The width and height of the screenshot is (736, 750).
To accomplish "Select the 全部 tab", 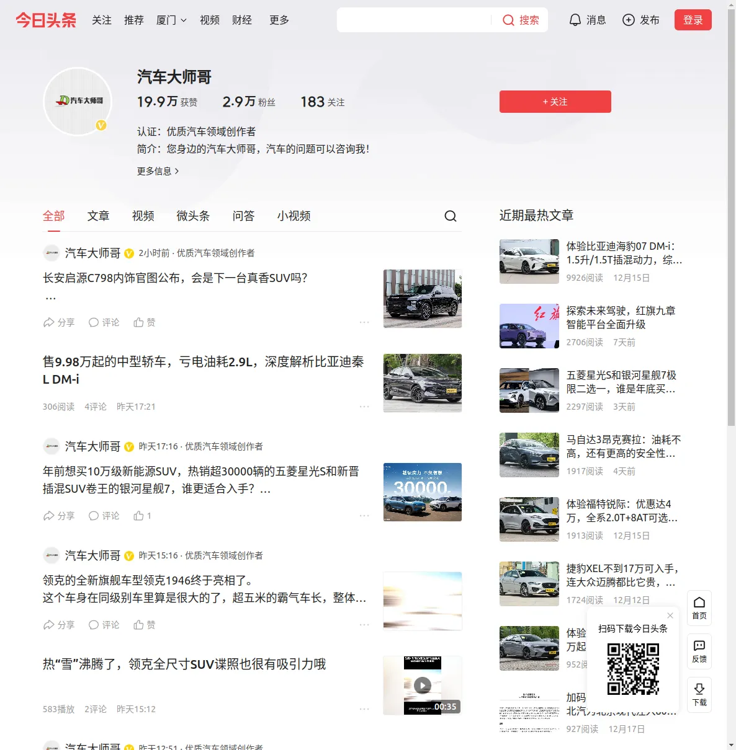I will (54, 216).
